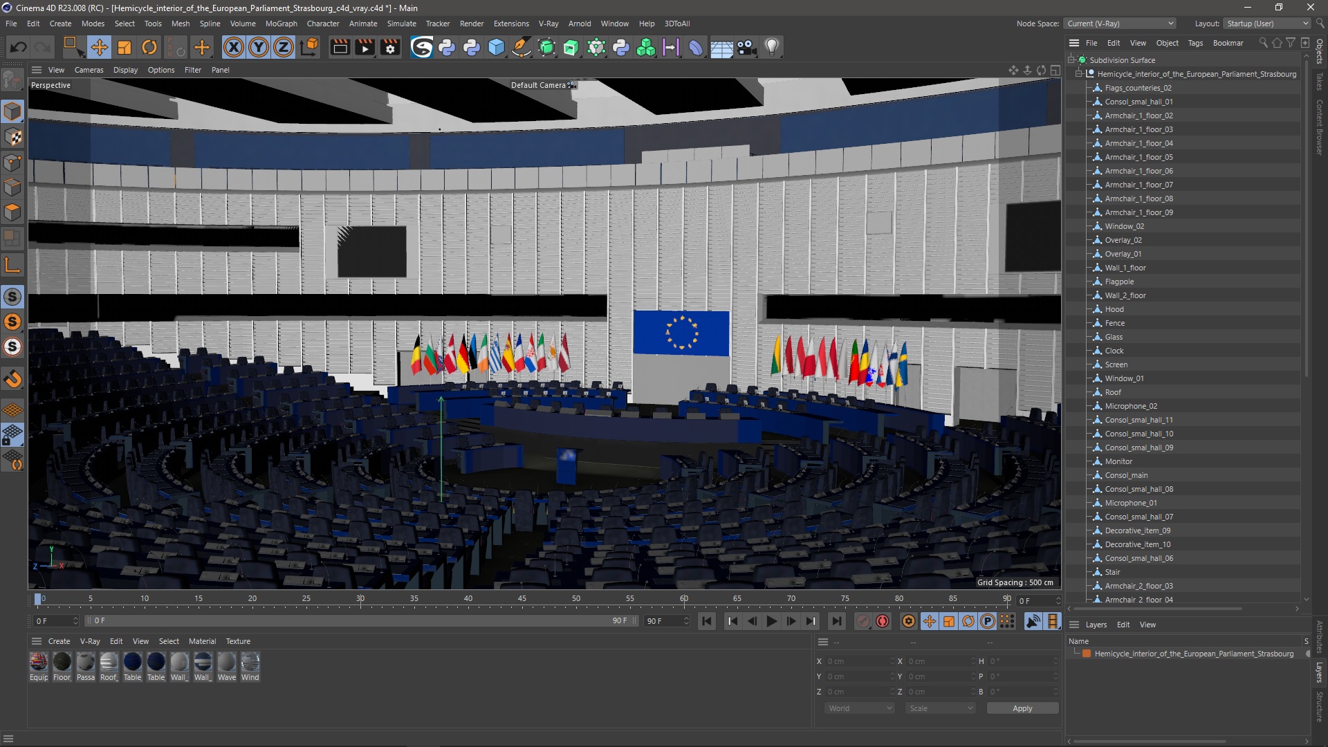Click timeline marker at frame 45
1328x747 pixels.
pyautogui.click(x=522, y=599)
